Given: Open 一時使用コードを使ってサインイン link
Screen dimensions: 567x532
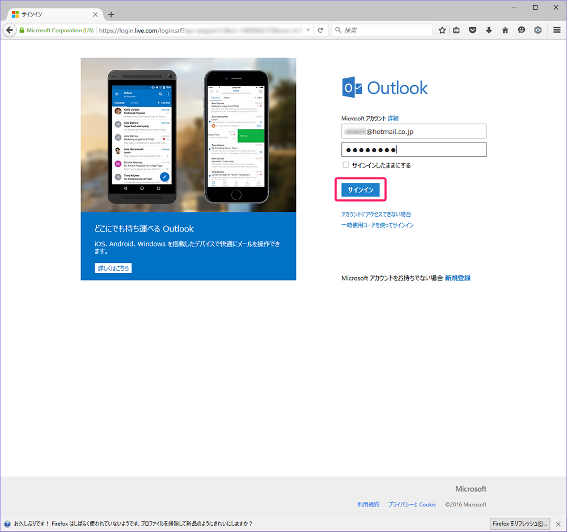Looking at the screenshot, I should (x=378, y=225).
